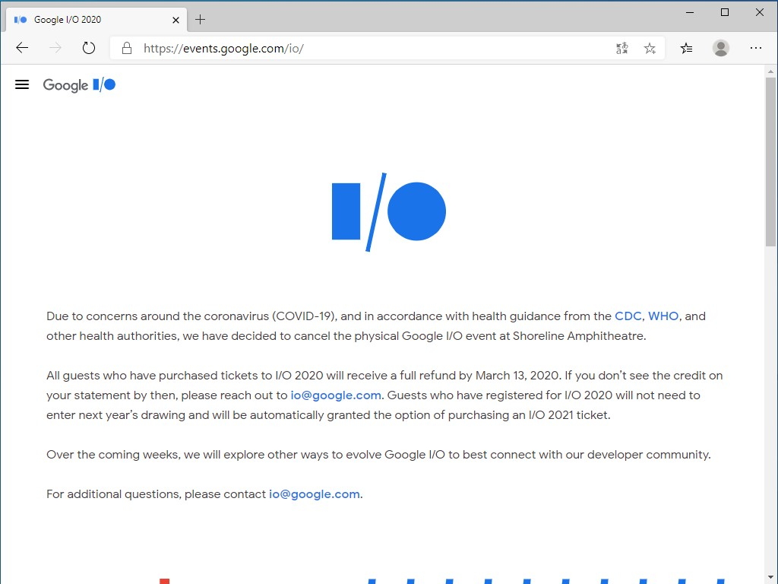Image resolution: width=778 pixels, height=584 pixels.
Task: Click the back navigation arrow
Action: click(x=22, y=47)
